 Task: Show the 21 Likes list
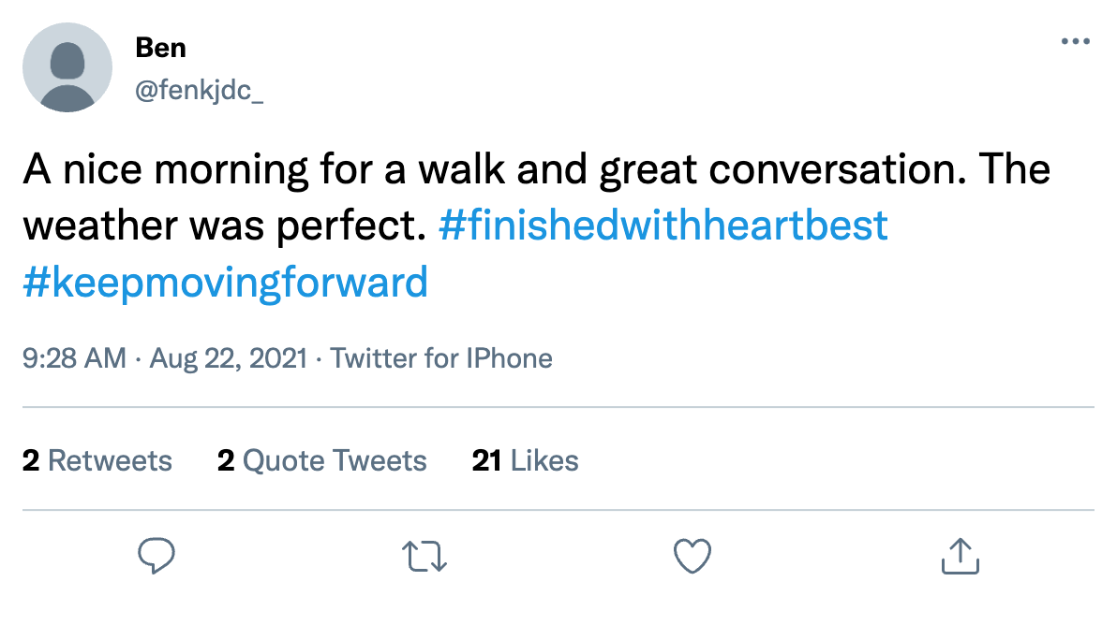526,460
